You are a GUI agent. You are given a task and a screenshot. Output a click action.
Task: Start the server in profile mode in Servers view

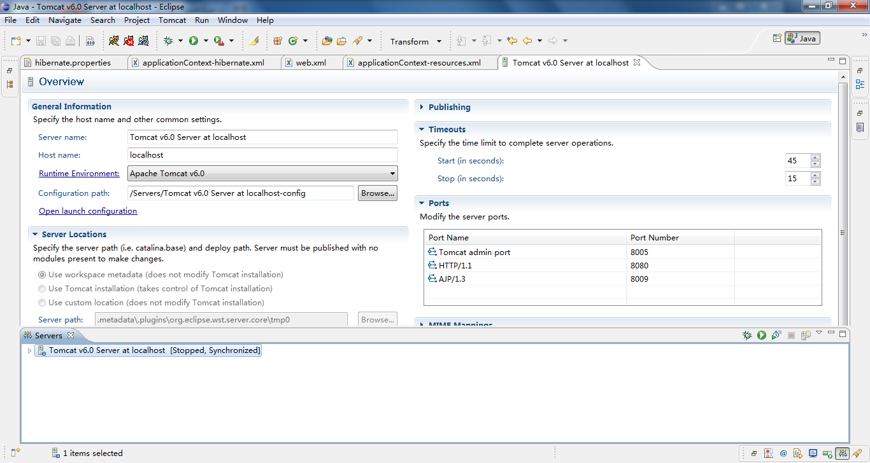[x=776, y=335]
